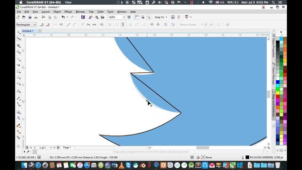Click the Open file icon
302x170 pixels.
tap(24, 17)
